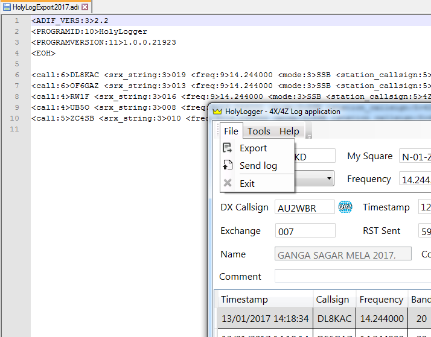
Task: Open the File menu
Action: pyautogui.click(x=231, y=131)
